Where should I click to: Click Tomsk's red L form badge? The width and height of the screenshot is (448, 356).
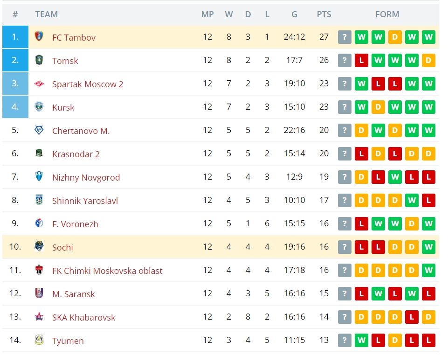coord(361,60)
